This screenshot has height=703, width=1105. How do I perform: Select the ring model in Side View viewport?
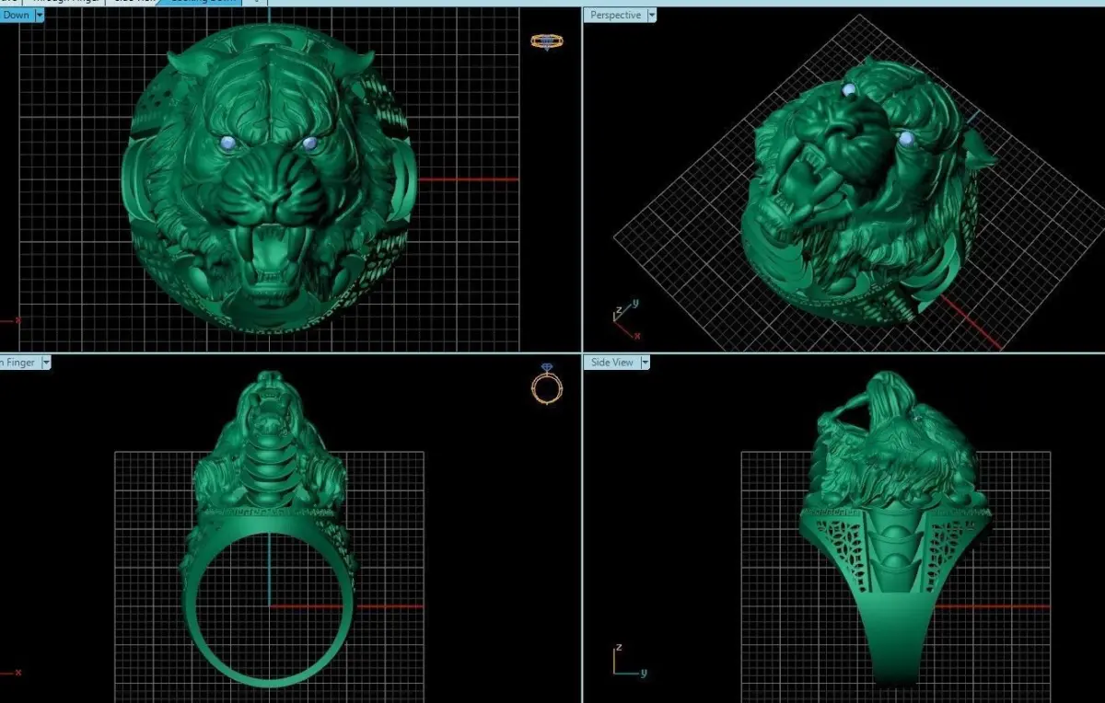point(898,529)
